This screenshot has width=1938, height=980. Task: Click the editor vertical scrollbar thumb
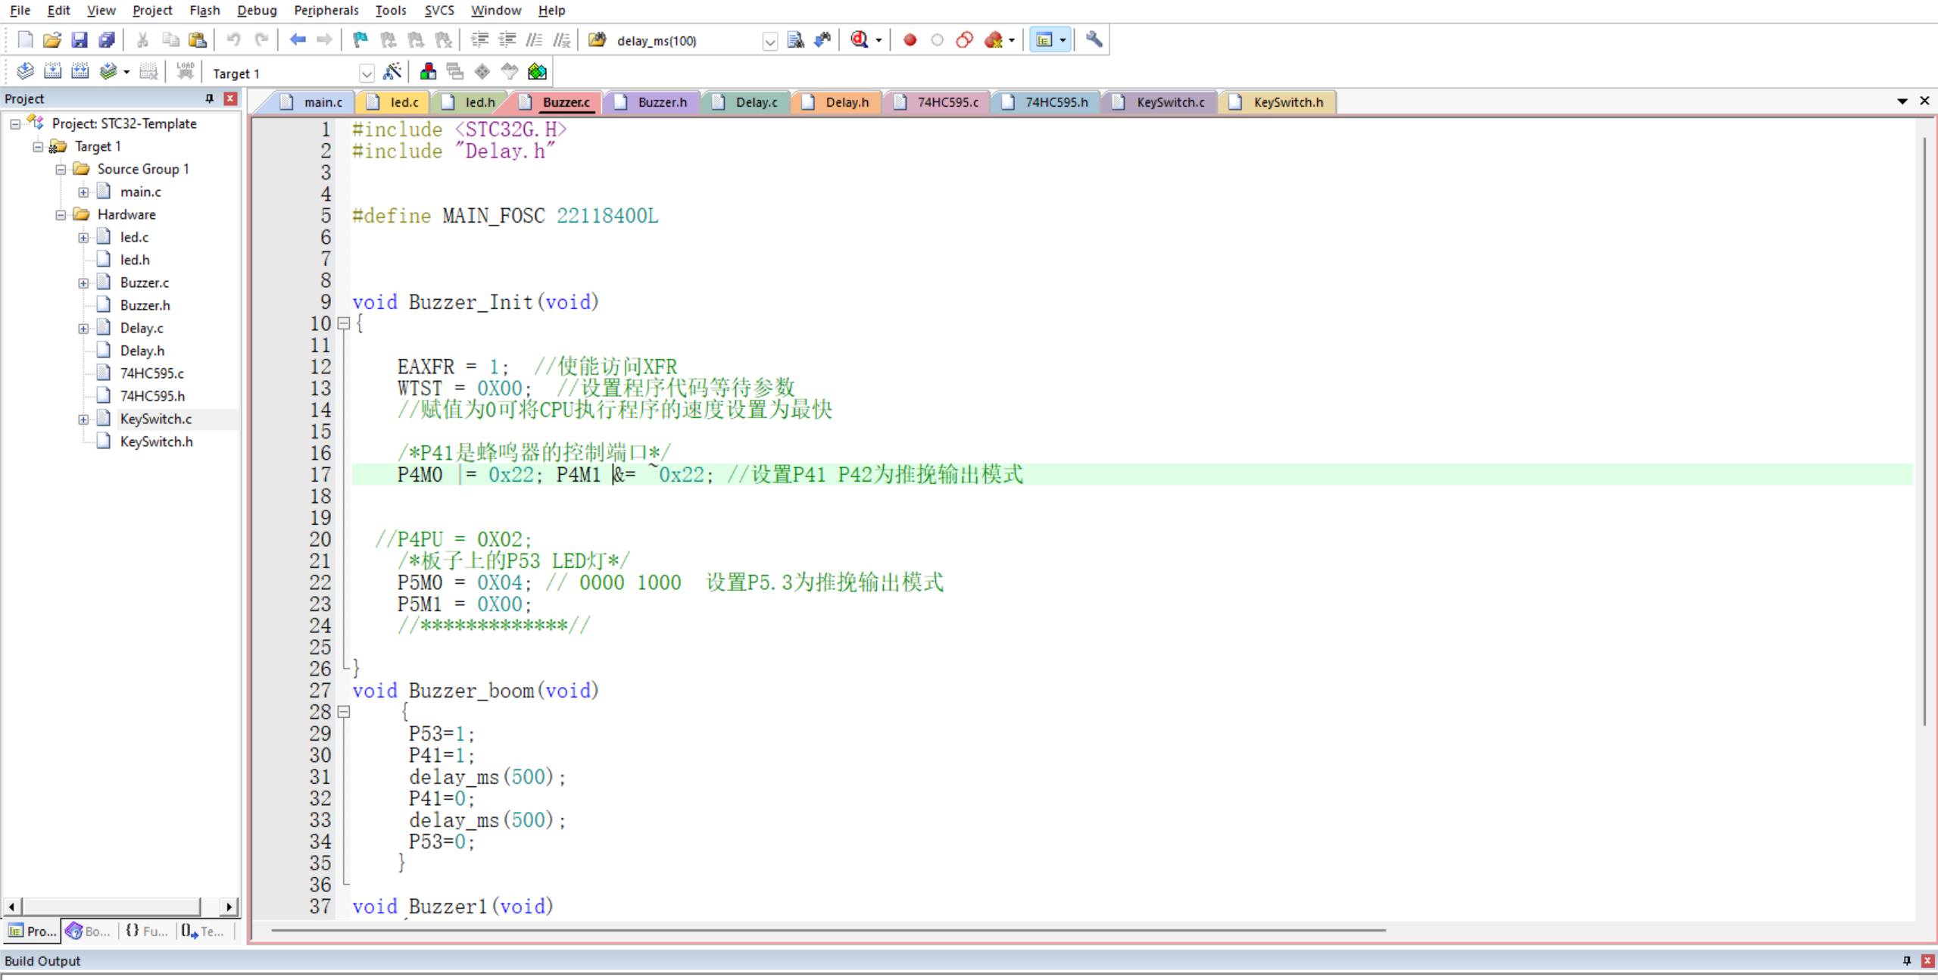[1924, 432]
